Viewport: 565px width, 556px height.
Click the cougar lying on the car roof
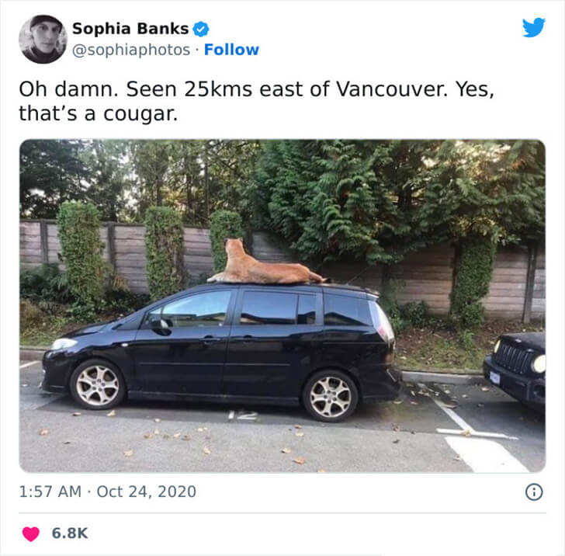266,264
